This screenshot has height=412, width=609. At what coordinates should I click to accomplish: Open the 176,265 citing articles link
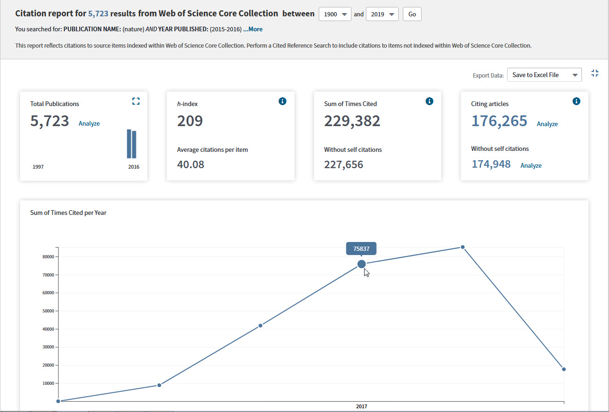(499, 121)
